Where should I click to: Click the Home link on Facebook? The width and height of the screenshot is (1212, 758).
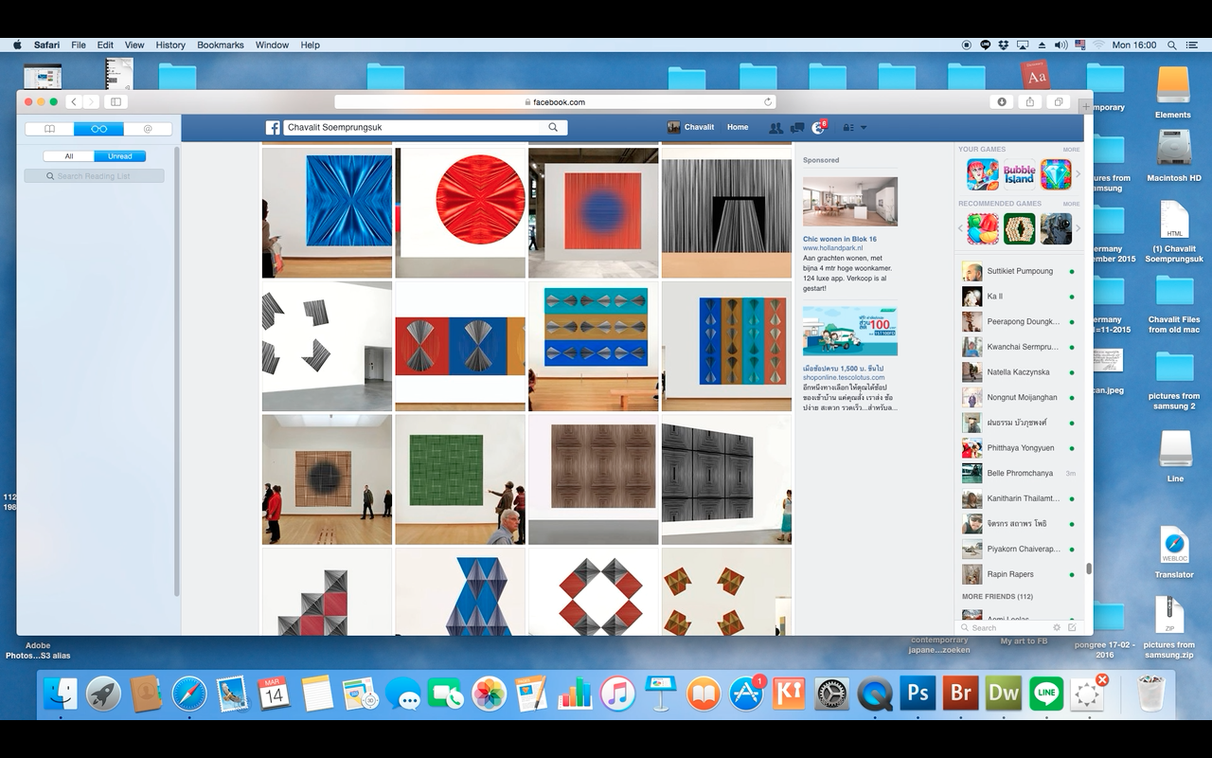(738, 127)
